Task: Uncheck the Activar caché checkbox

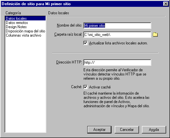Action: (85, 87)
